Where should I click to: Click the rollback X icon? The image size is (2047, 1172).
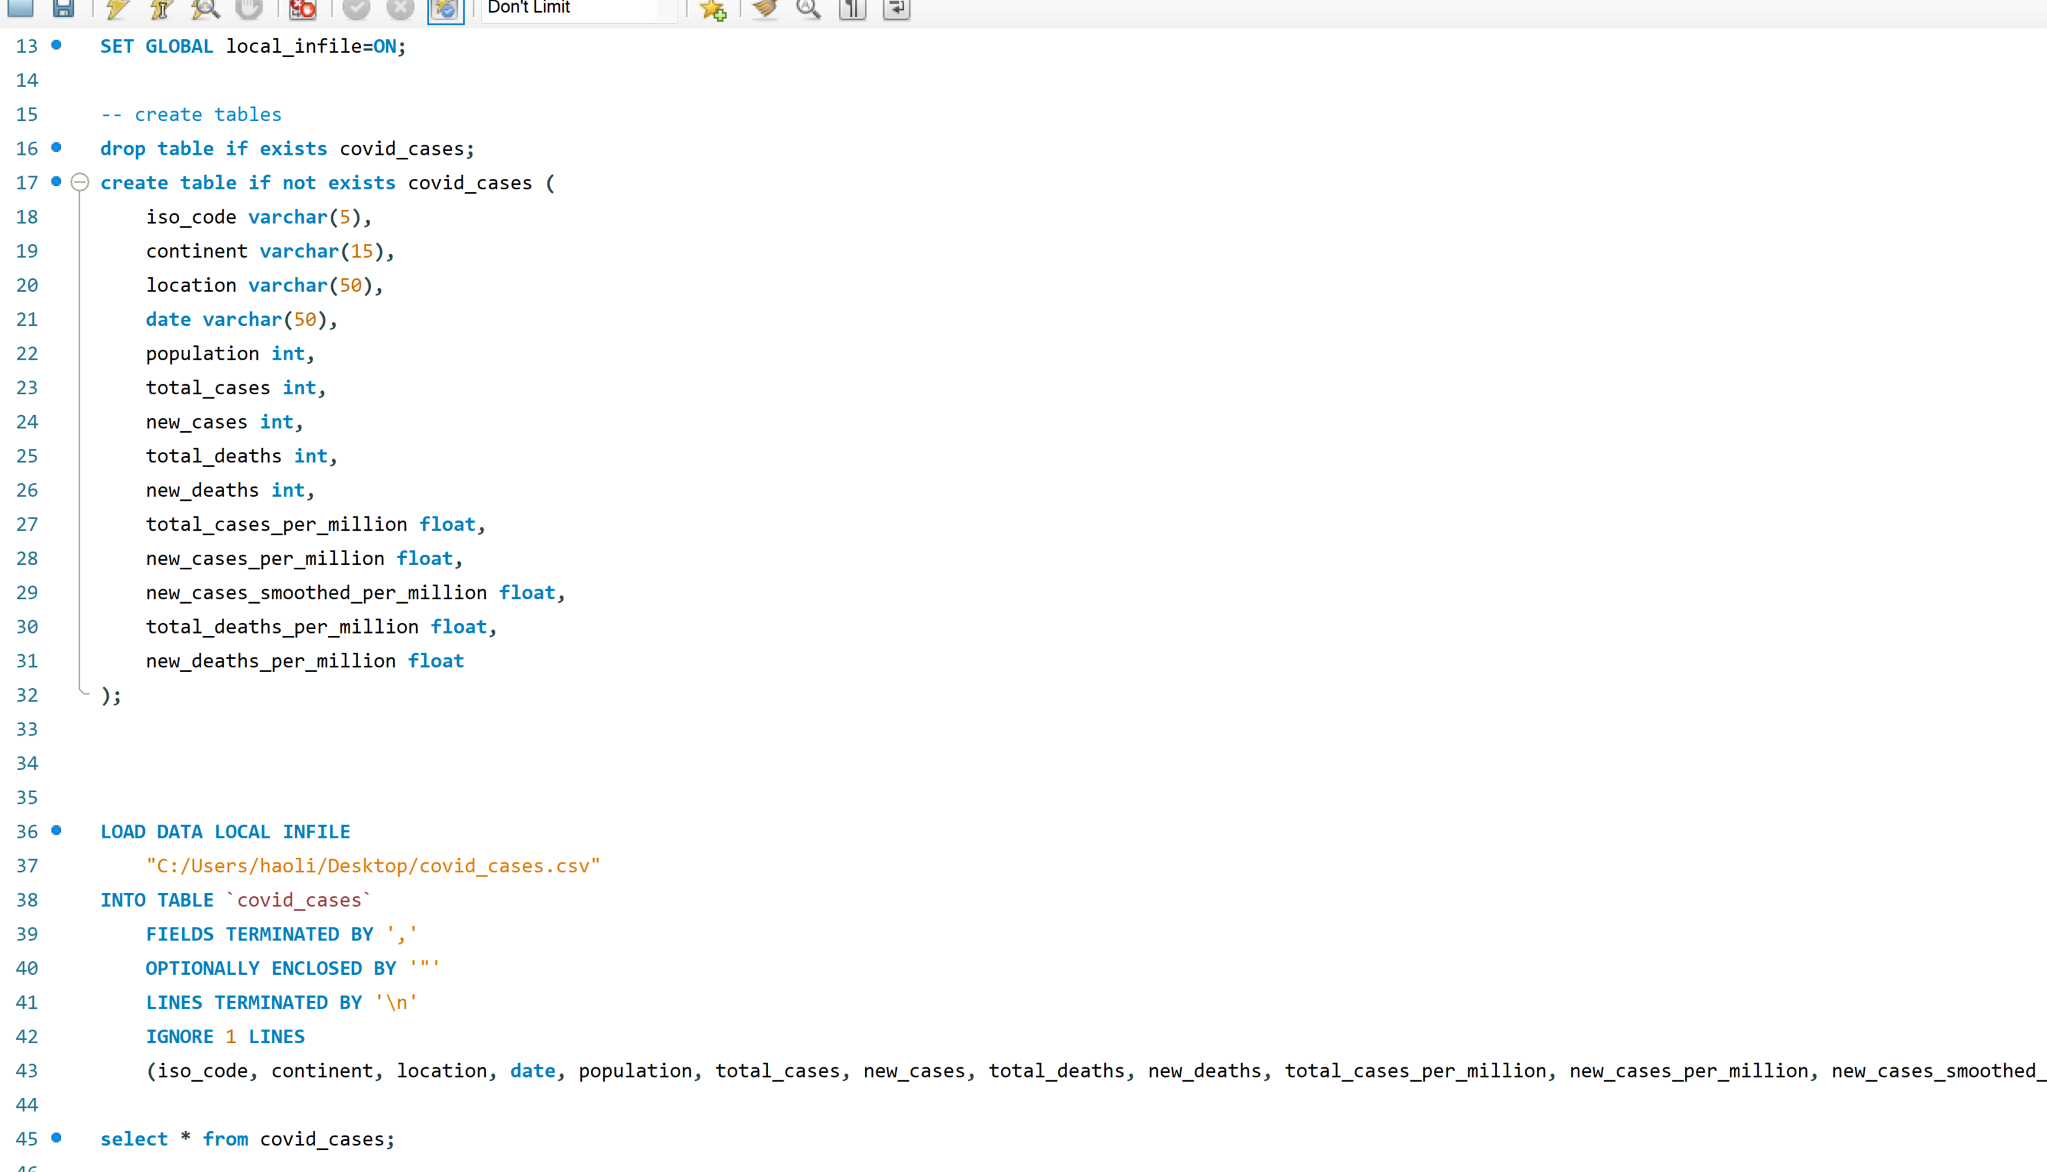[400, 8]
